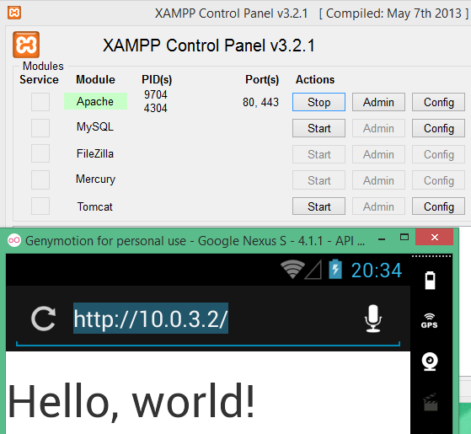
Task: Click the Apache module label
Action: [95, 101]
